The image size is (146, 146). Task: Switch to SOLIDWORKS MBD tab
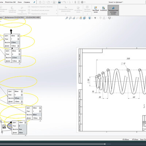[33, 18]
